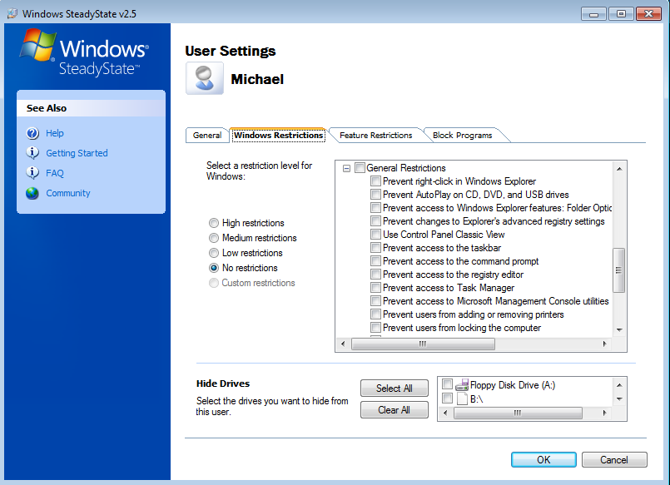Image resolution: width=670 pixels, height=485 pixels.
Task: Select No restrictions radio button
Action: pos(214,268)
